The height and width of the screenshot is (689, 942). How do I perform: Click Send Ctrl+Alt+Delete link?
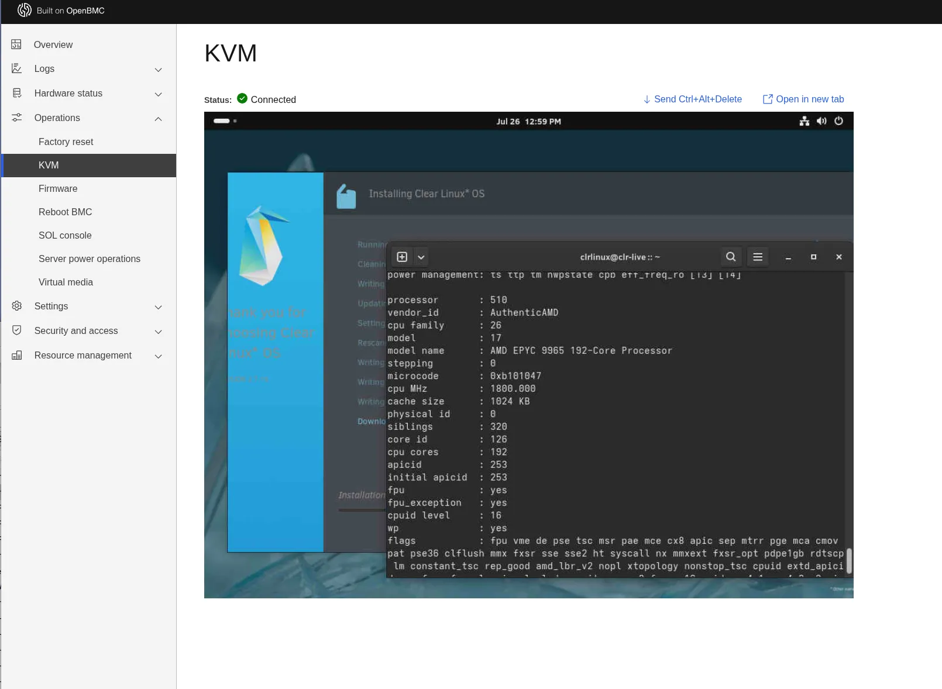[x=692, y=99]
